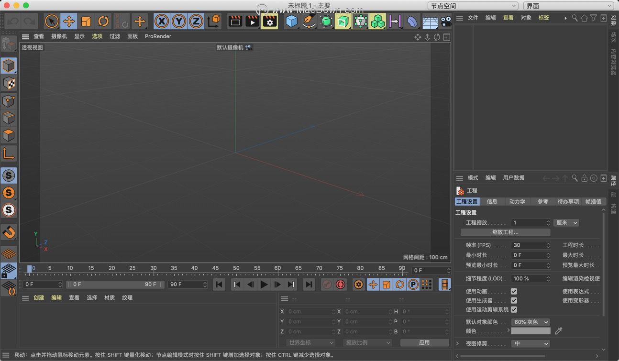Screen dimensions: 619x361
Task: Open the 厘米 unit dropdown
Action: click(x=566, y=223)
